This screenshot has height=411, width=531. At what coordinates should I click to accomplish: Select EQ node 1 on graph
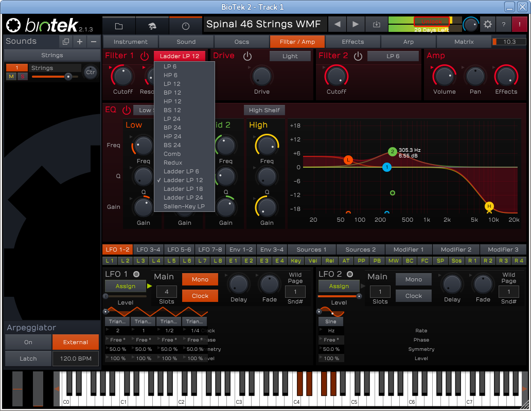click(x=387, y=167)
